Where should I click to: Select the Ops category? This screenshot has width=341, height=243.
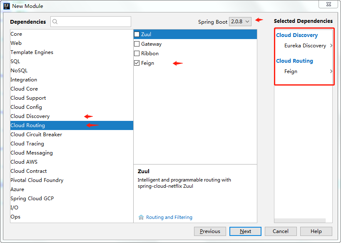(72, 216)
